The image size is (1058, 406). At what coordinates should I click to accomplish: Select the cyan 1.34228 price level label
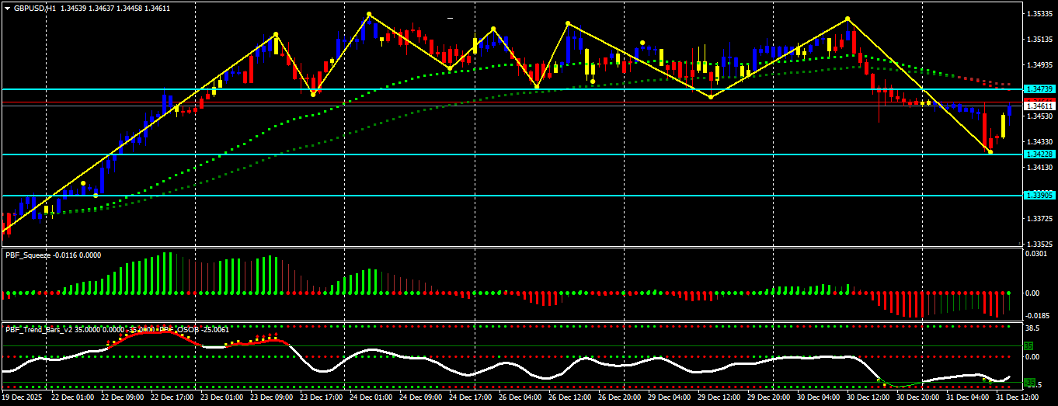1039,154
